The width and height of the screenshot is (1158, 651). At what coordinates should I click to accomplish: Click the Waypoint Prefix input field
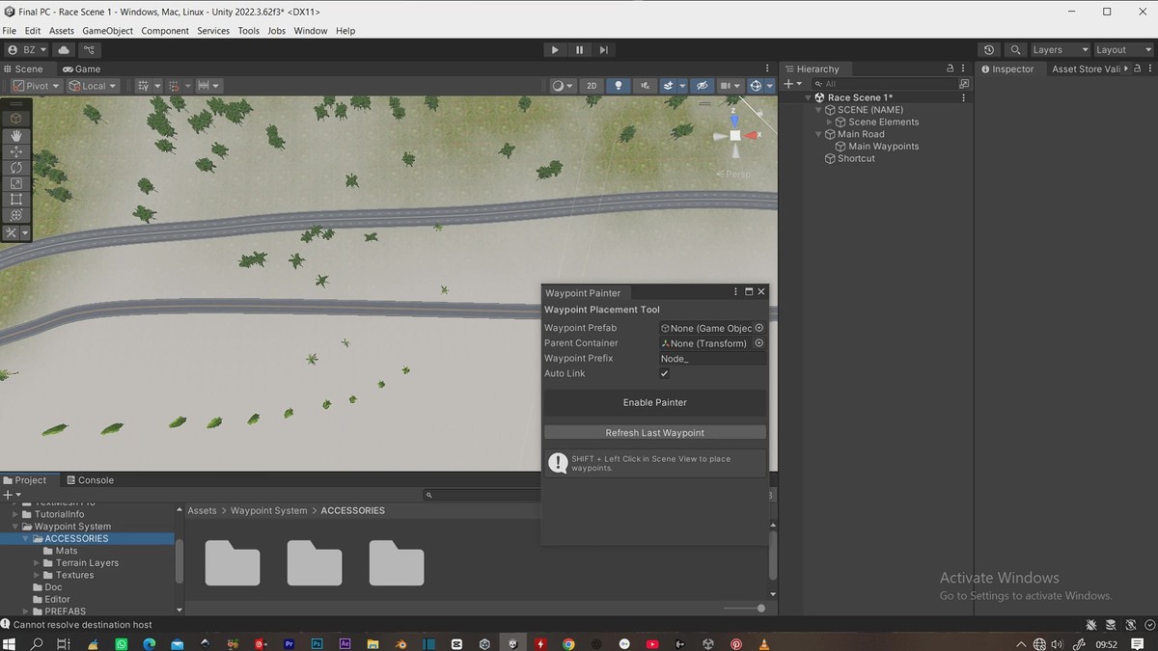[712, 359]
